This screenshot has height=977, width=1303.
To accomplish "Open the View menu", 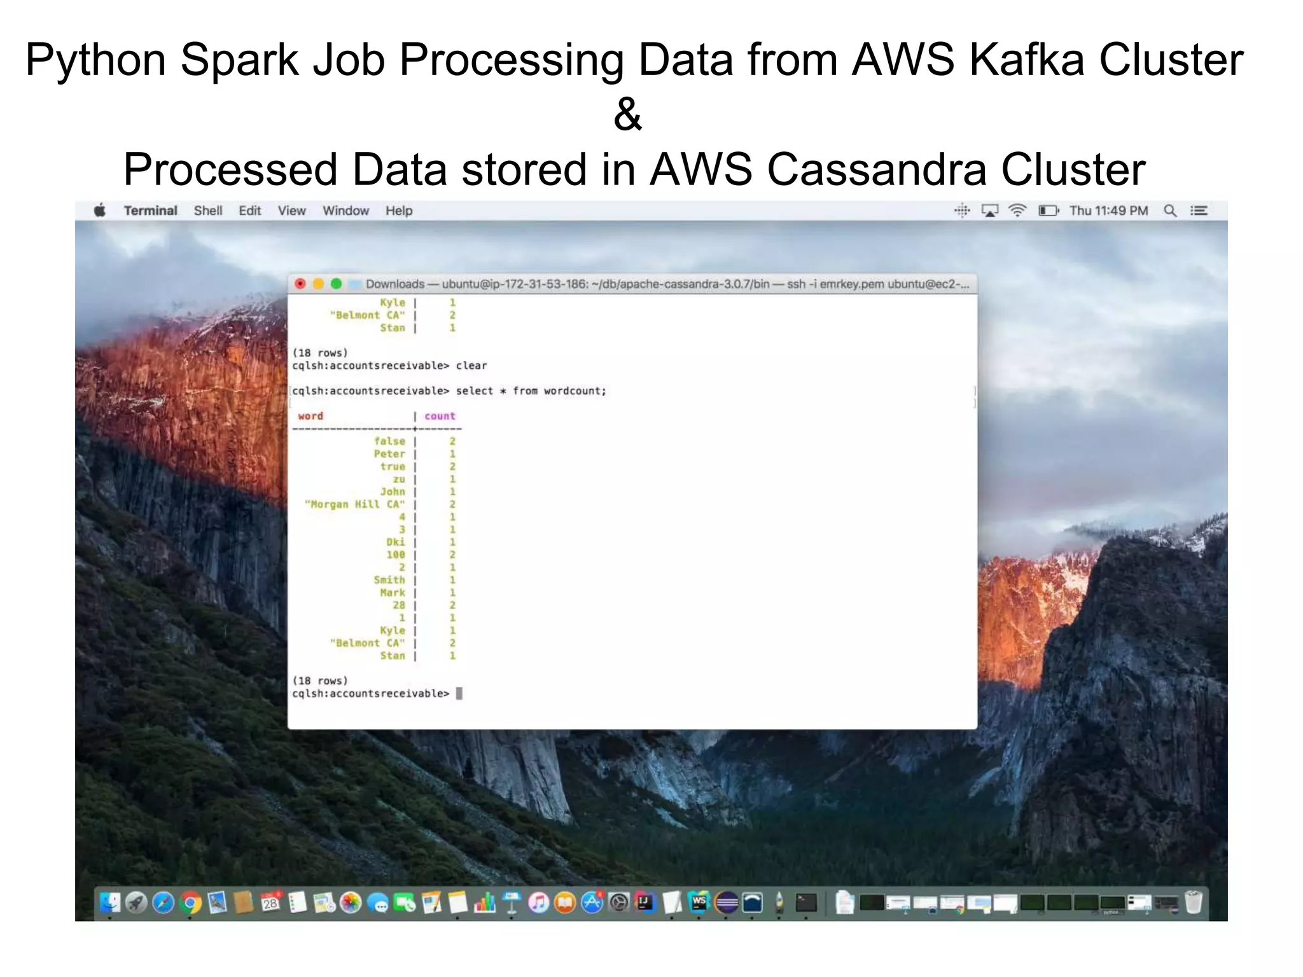I will 292,211.
